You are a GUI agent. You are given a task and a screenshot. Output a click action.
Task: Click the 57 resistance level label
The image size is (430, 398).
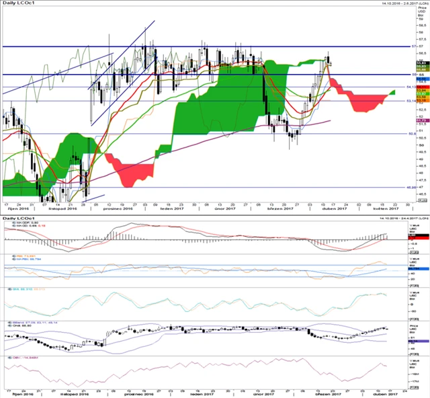414,46
